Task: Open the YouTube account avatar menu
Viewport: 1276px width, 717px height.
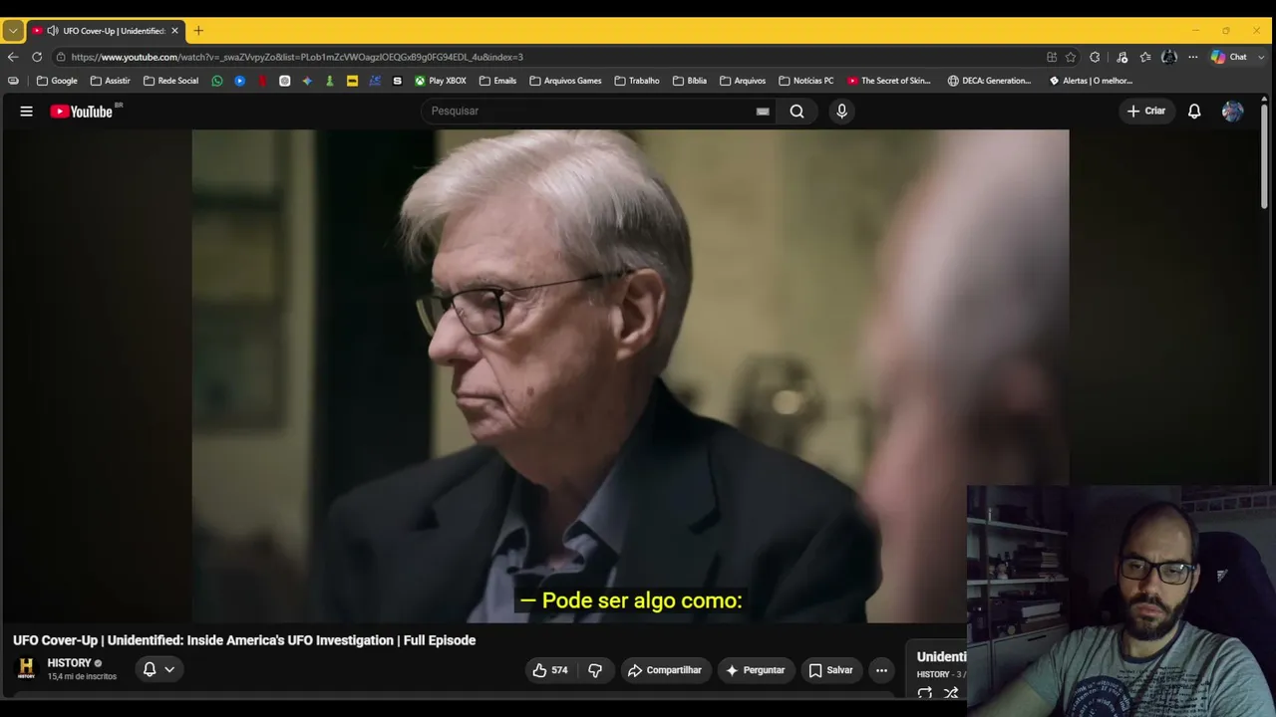Action: 1233,112
